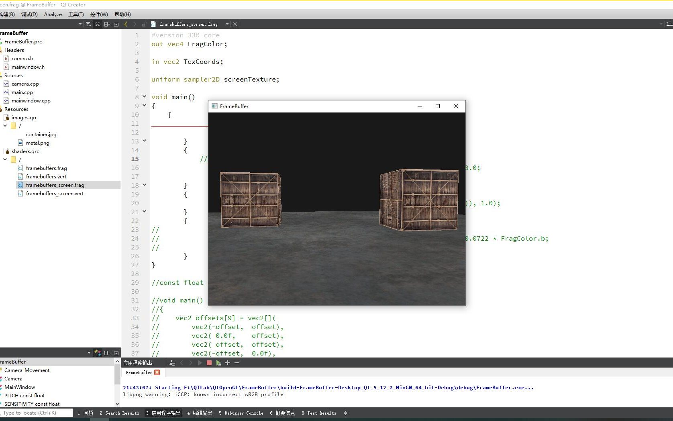
Task: Click the GL file type icon in editor toolbar
Action: 153,24
